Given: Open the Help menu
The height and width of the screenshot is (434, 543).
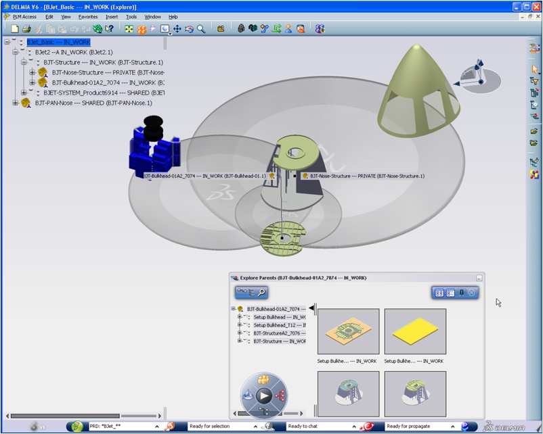Looking at the screenshot, I should [x=173, y=17].
